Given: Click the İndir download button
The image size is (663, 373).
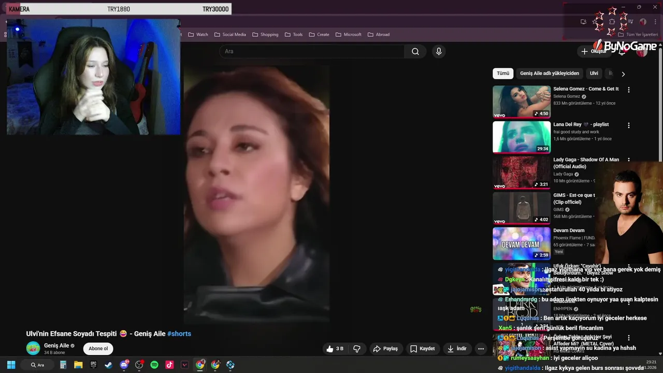Looking at the screenshot, I should [457, 349].
